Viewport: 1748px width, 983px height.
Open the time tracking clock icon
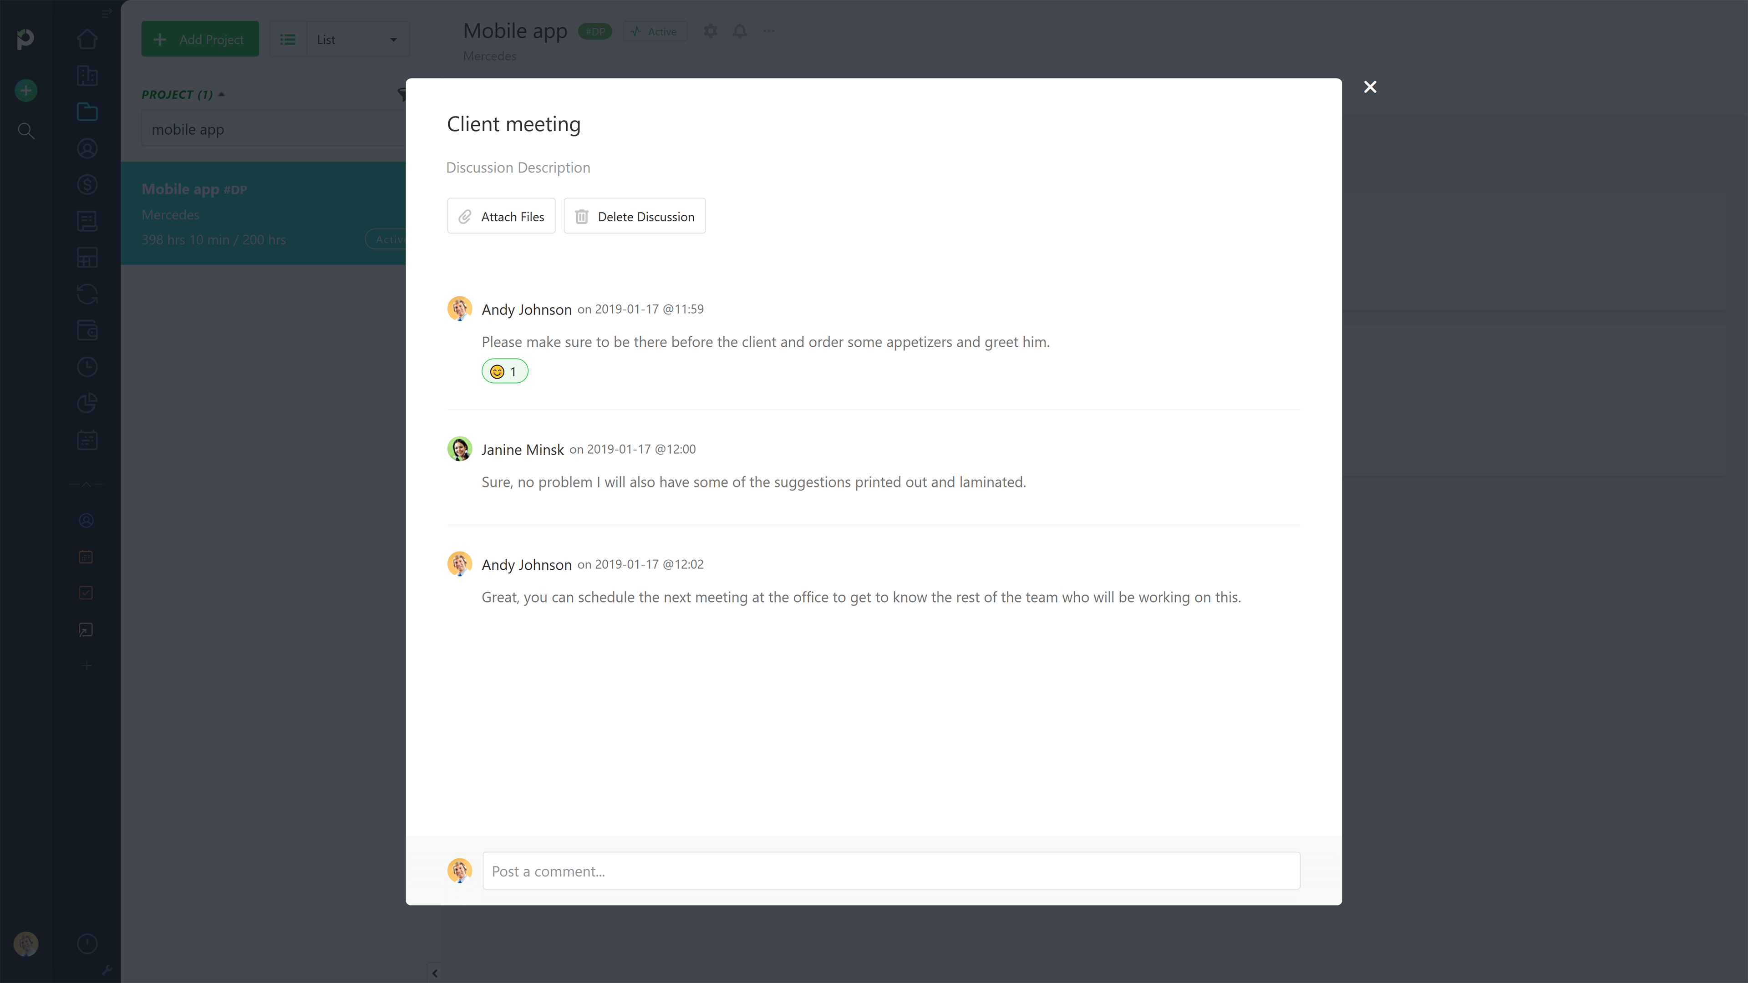click(87, 367)
